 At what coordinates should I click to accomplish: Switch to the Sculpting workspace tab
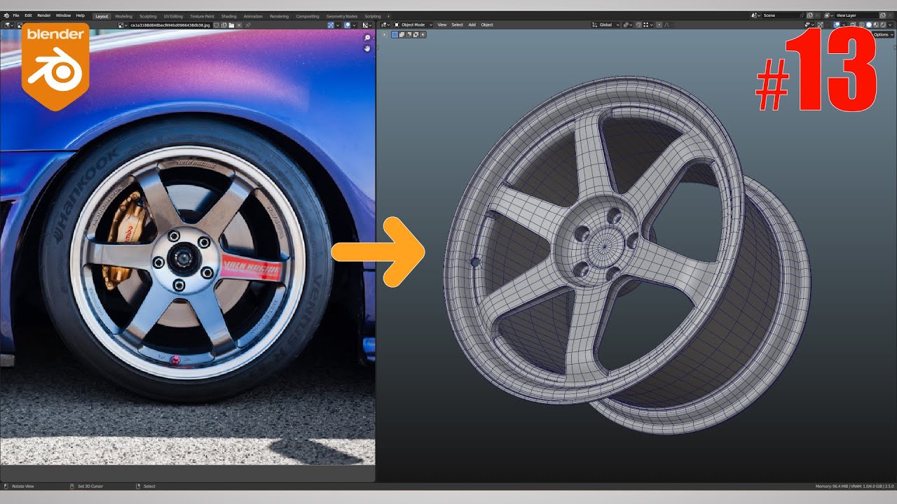(x=148, y=16)
